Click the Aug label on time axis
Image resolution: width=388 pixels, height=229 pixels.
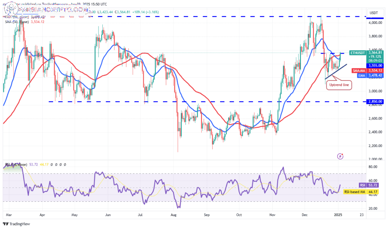coord(174,215)
